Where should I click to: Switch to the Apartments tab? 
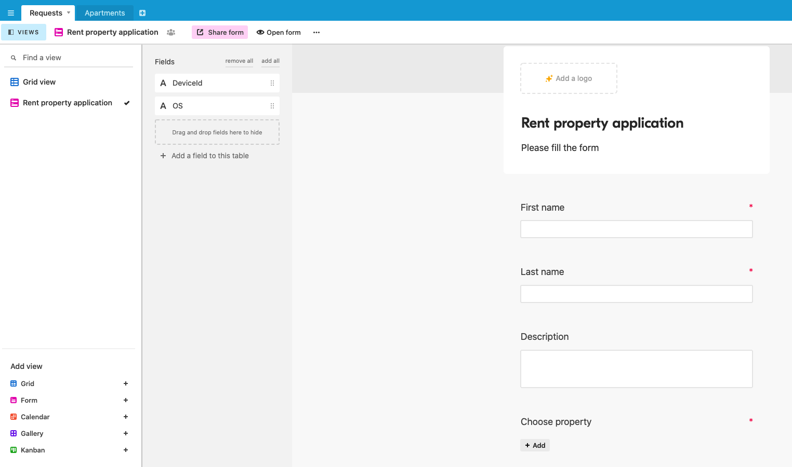tap(105, 13)
